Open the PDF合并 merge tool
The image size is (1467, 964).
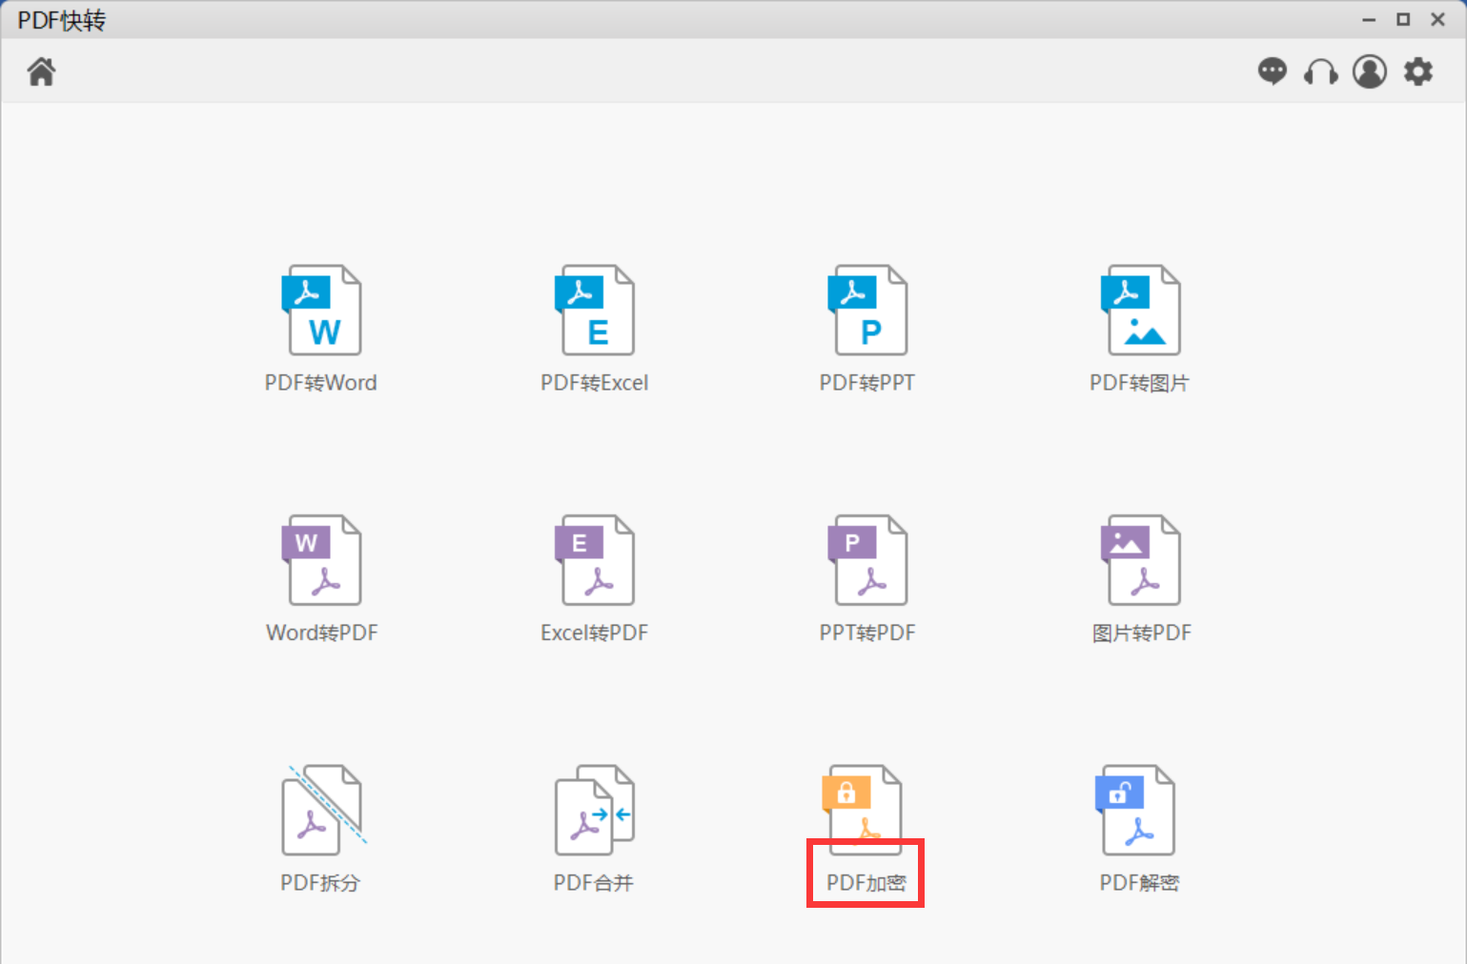point(595,810)
